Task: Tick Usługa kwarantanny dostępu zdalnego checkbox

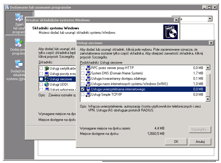Action: tap(83, 79)
